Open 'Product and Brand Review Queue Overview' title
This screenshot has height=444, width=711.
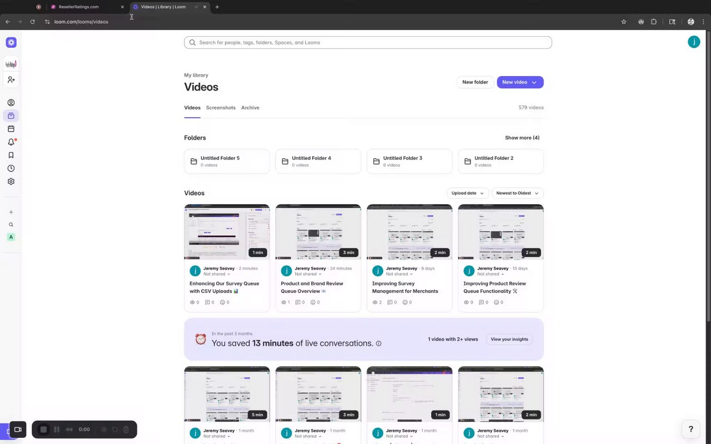pyautogui.click(x=312, y=287)
